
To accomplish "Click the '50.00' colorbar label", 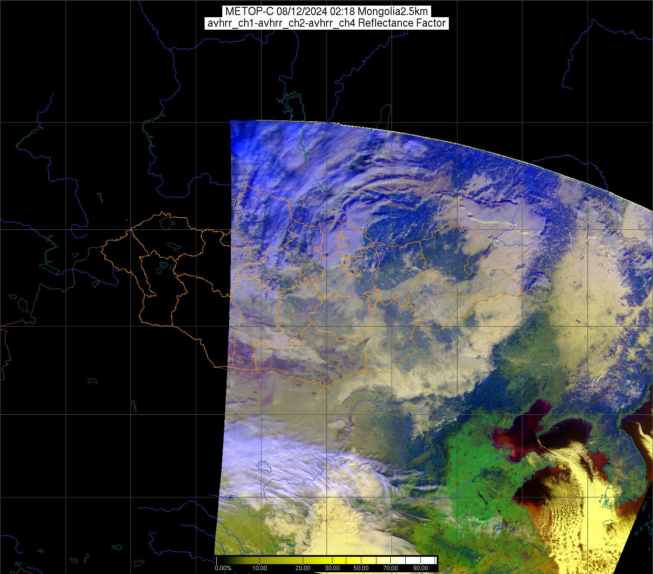I will 361,568.
